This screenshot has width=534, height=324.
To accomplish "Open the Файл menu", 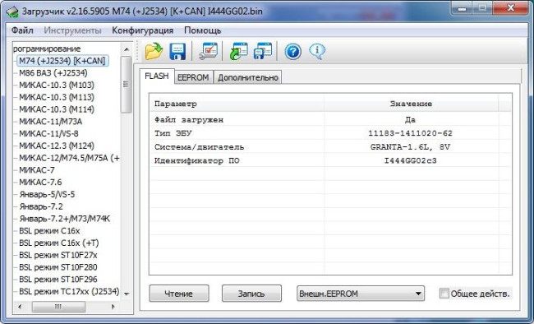I will [x=22, y=30].
